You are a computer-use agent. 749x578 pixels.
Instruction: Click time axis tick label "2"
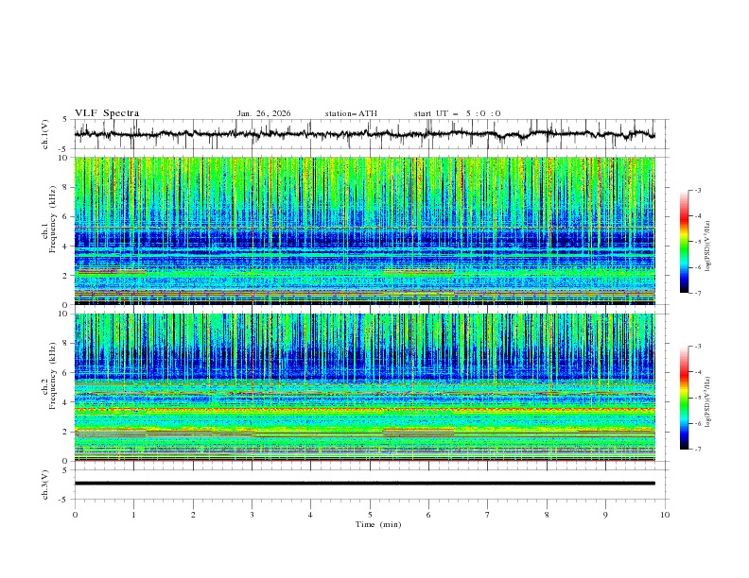(x=193, y=515)
